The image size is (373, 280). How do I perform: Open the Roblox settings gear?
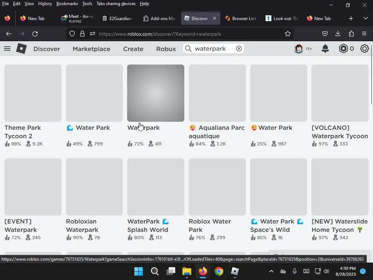(x=364, y=48)
